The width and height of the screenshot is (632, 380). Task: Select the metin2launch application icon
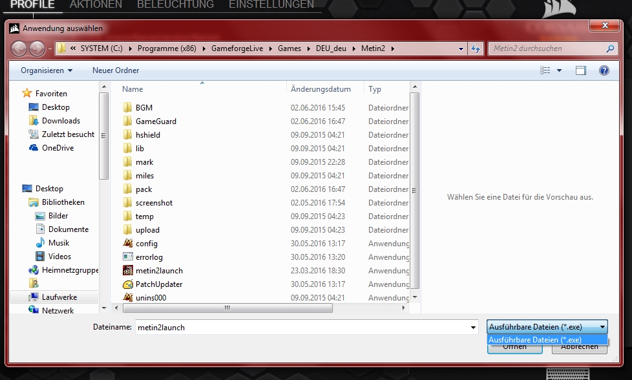pos(128,270)
